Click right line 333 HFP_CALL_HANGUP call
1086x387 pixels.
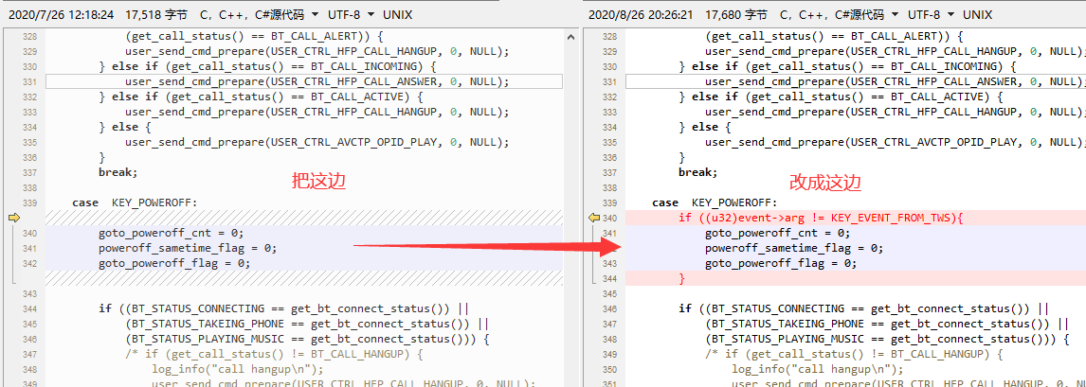pyautogui.click(x=896, y=112)
